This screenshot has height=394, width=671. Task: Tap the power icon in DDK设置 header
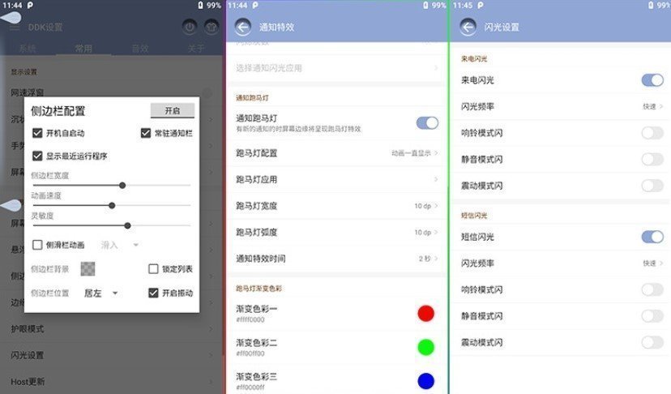(190, 28)
